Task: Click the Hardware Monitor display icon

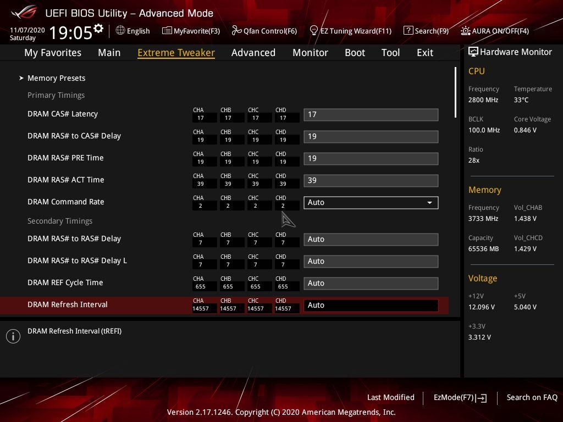Action: tap(473, 52)
